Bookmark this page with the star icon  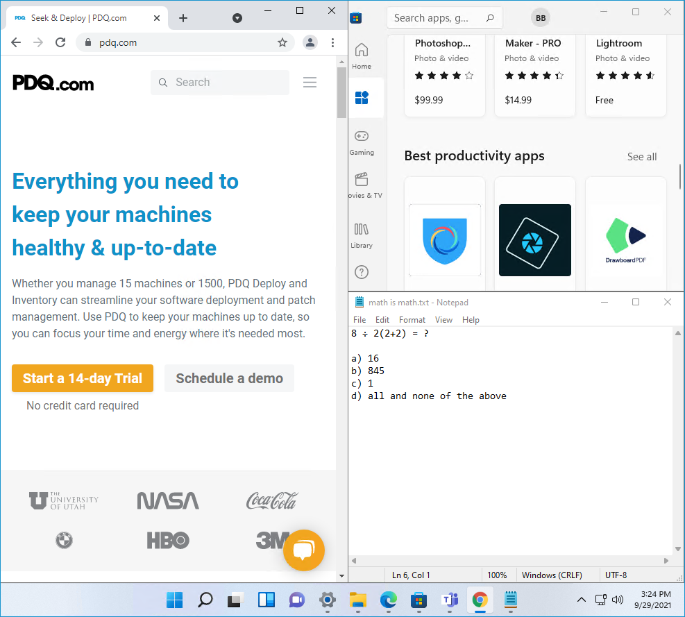[282, 42]
